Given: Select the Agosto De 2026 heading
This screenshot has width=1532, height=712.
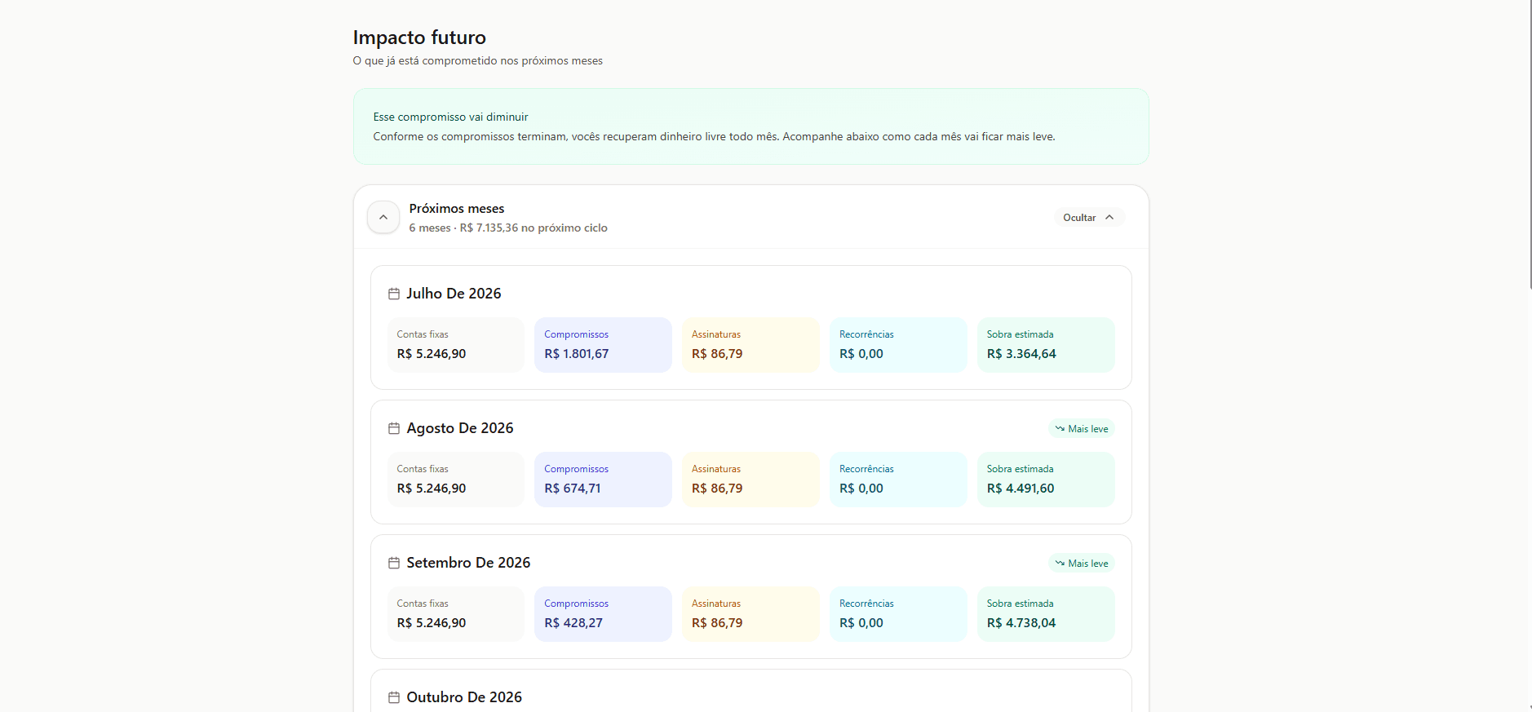Looking at the screenshot, I should [460, 428].
